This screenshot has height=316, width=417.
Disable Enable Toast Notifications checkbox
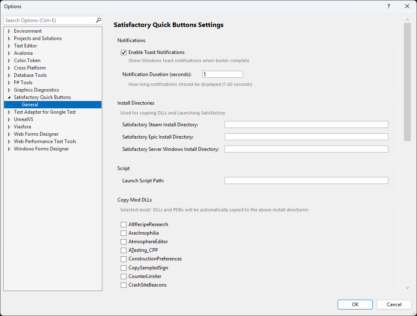tap(124, 52)
